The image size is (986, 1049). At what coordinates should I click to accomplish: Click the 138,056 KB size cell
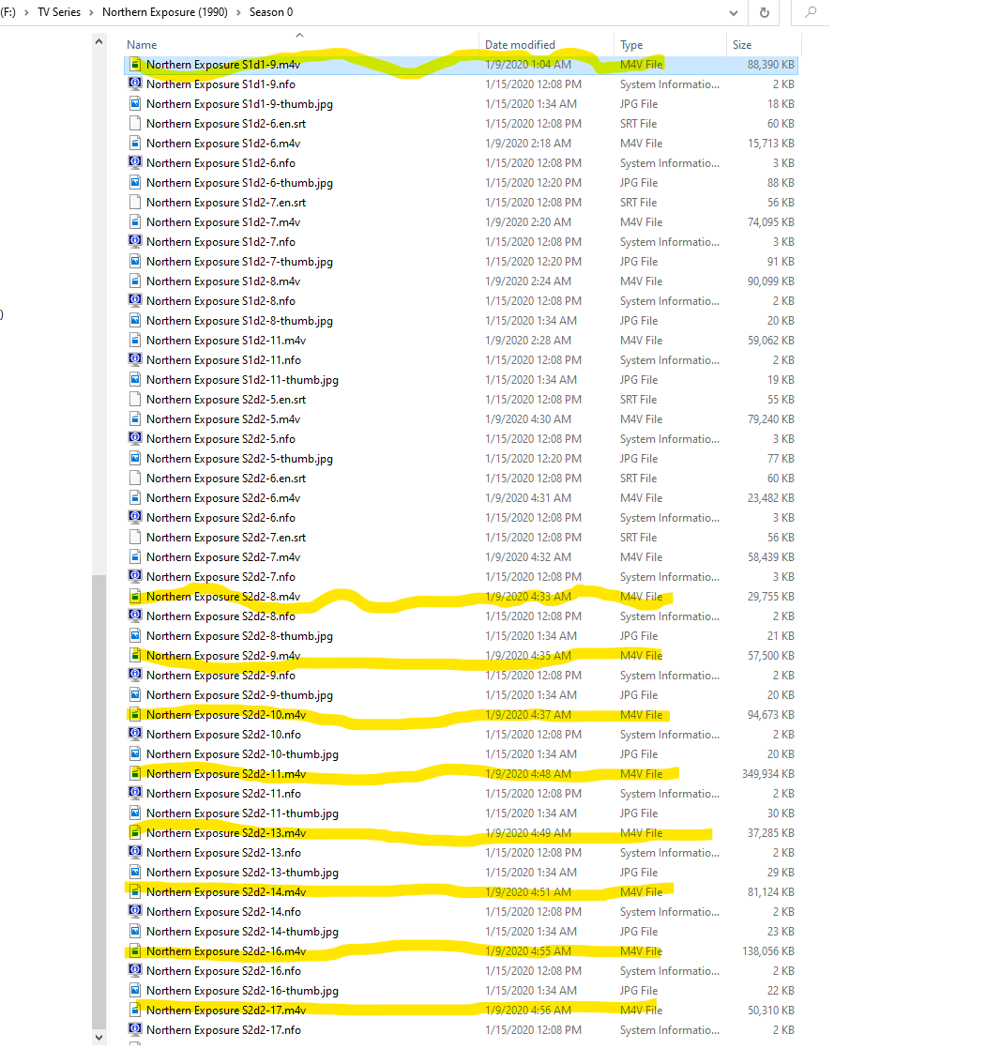[768, 950]
